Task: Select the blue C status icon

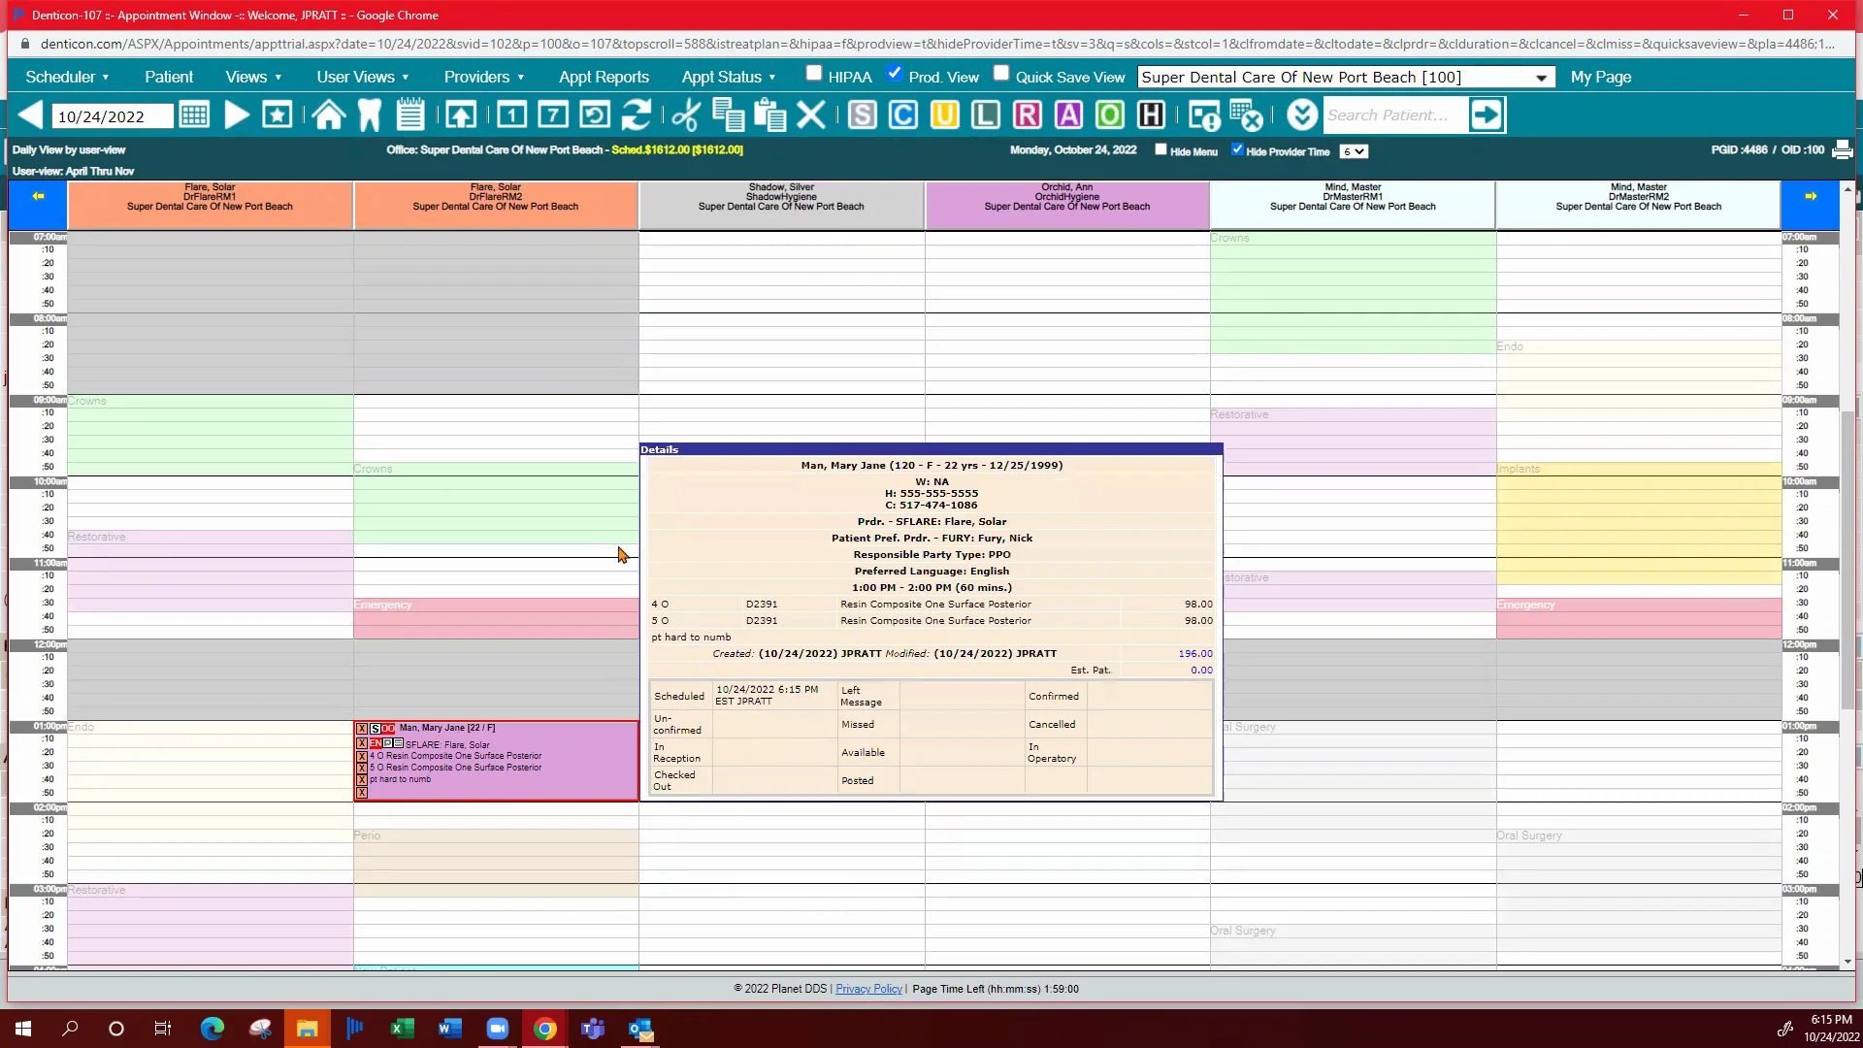Action: click(902, 115)
